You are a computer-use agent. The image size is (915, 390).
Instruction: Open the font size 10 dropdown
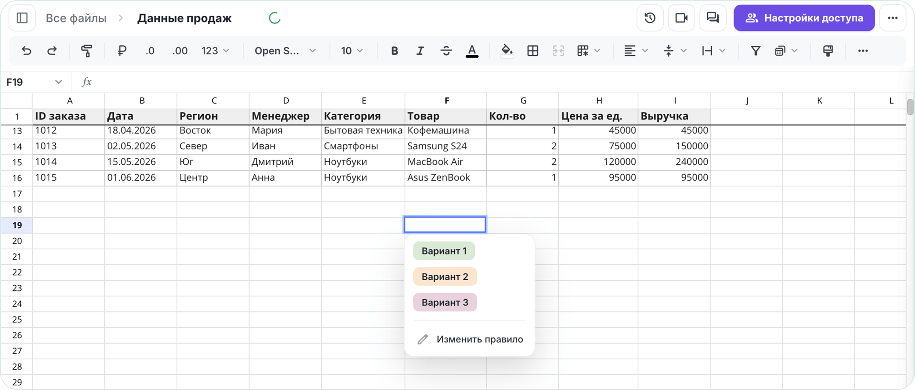pos(352,51)
